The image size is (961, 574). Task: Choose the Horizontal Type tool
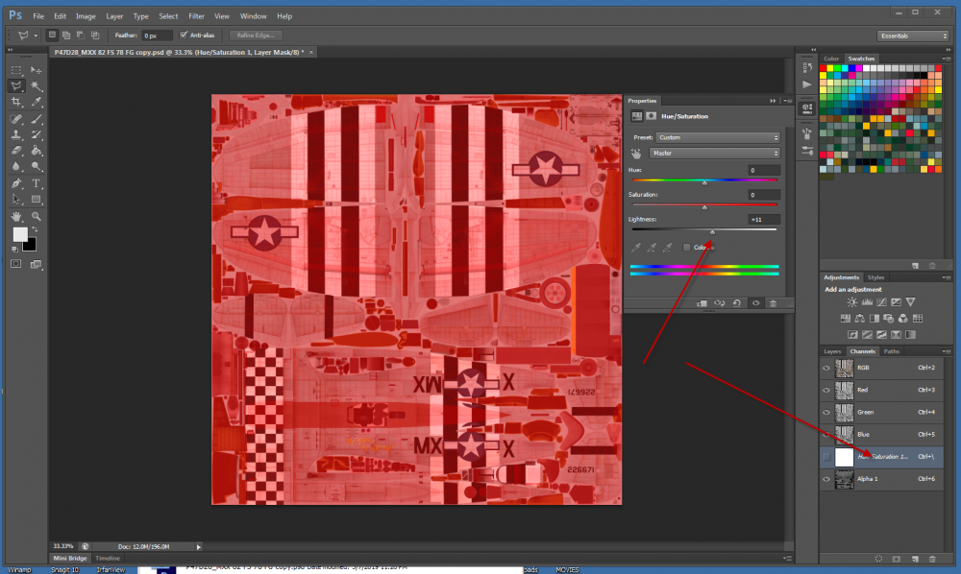[x=37, y=182]
